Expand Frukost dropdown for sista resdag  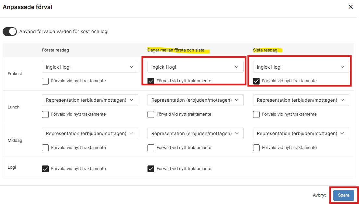coord(301,67)
